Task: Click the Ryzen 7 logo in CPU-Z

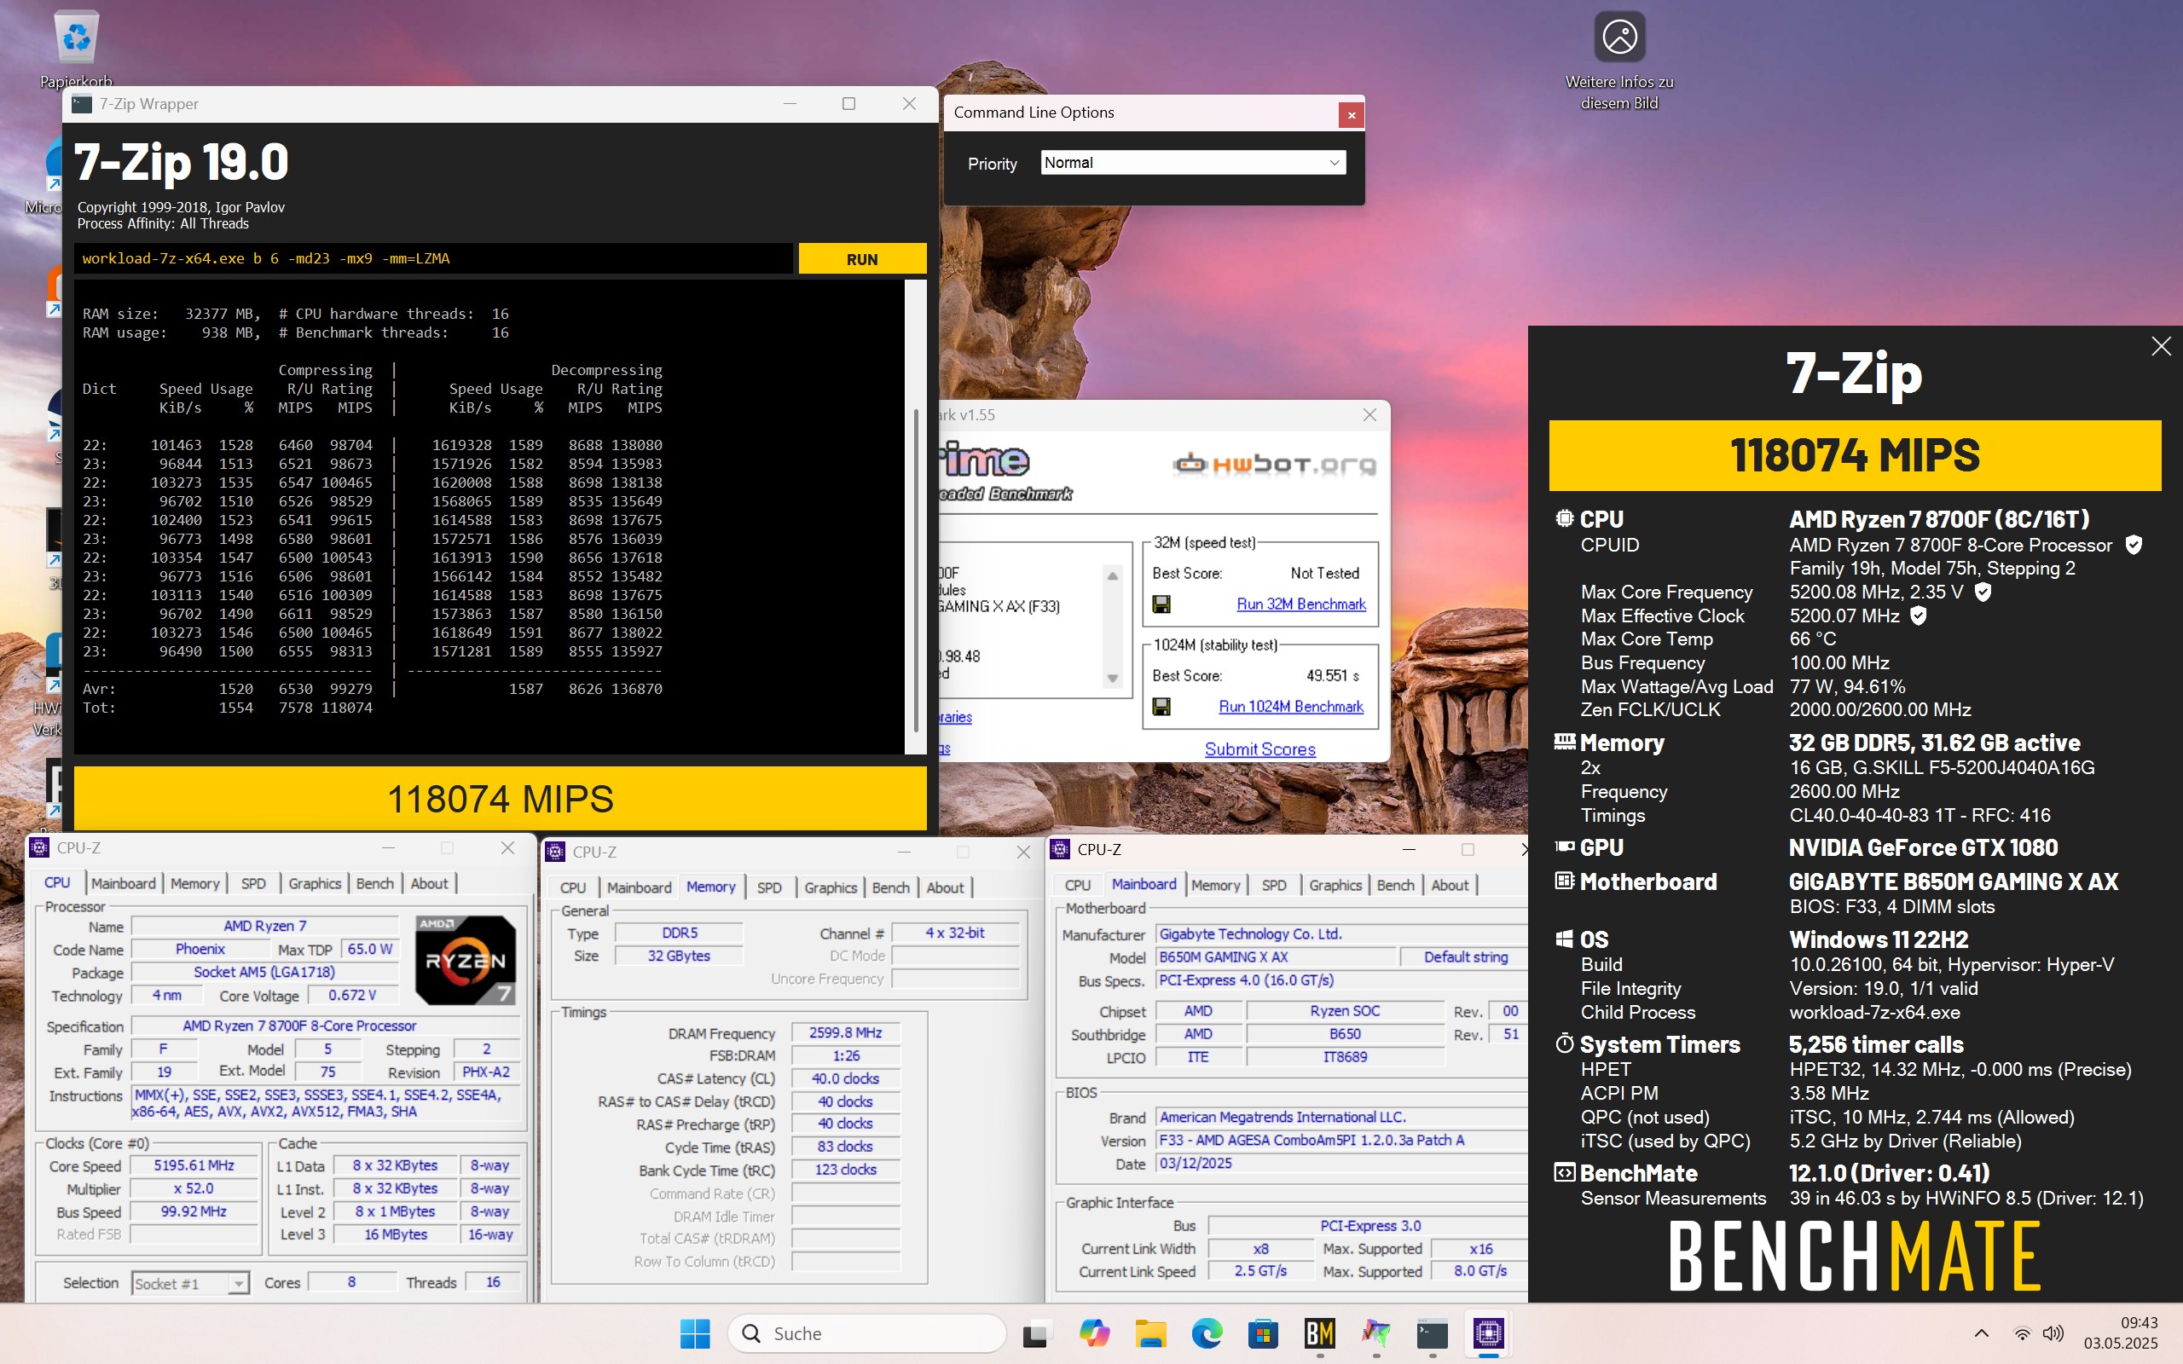Action: pos(465,960)
